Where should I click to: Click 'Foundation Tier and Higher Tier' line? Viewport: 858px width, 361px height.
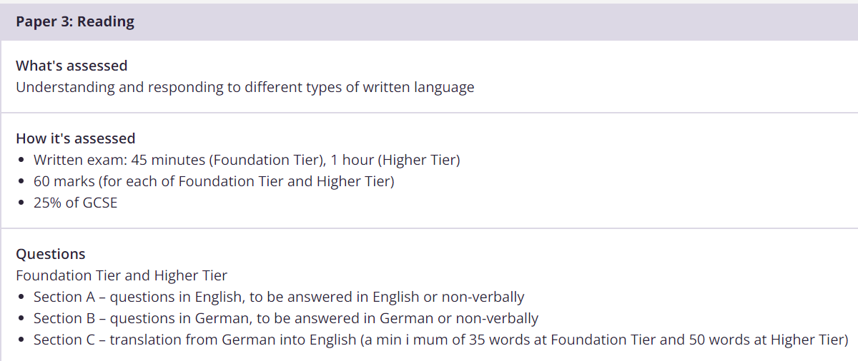(122, 275)
